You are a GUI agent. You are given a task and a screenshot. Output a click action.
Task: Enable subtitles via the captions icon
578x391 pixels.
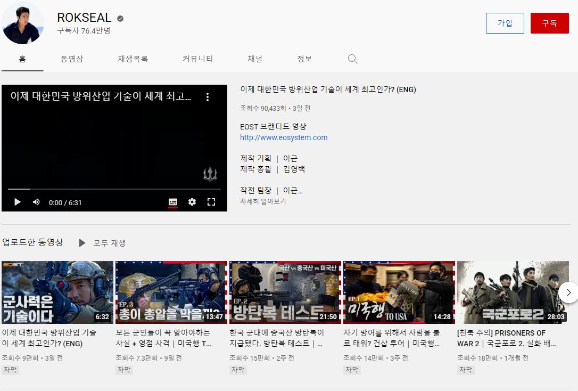[172, 202]
